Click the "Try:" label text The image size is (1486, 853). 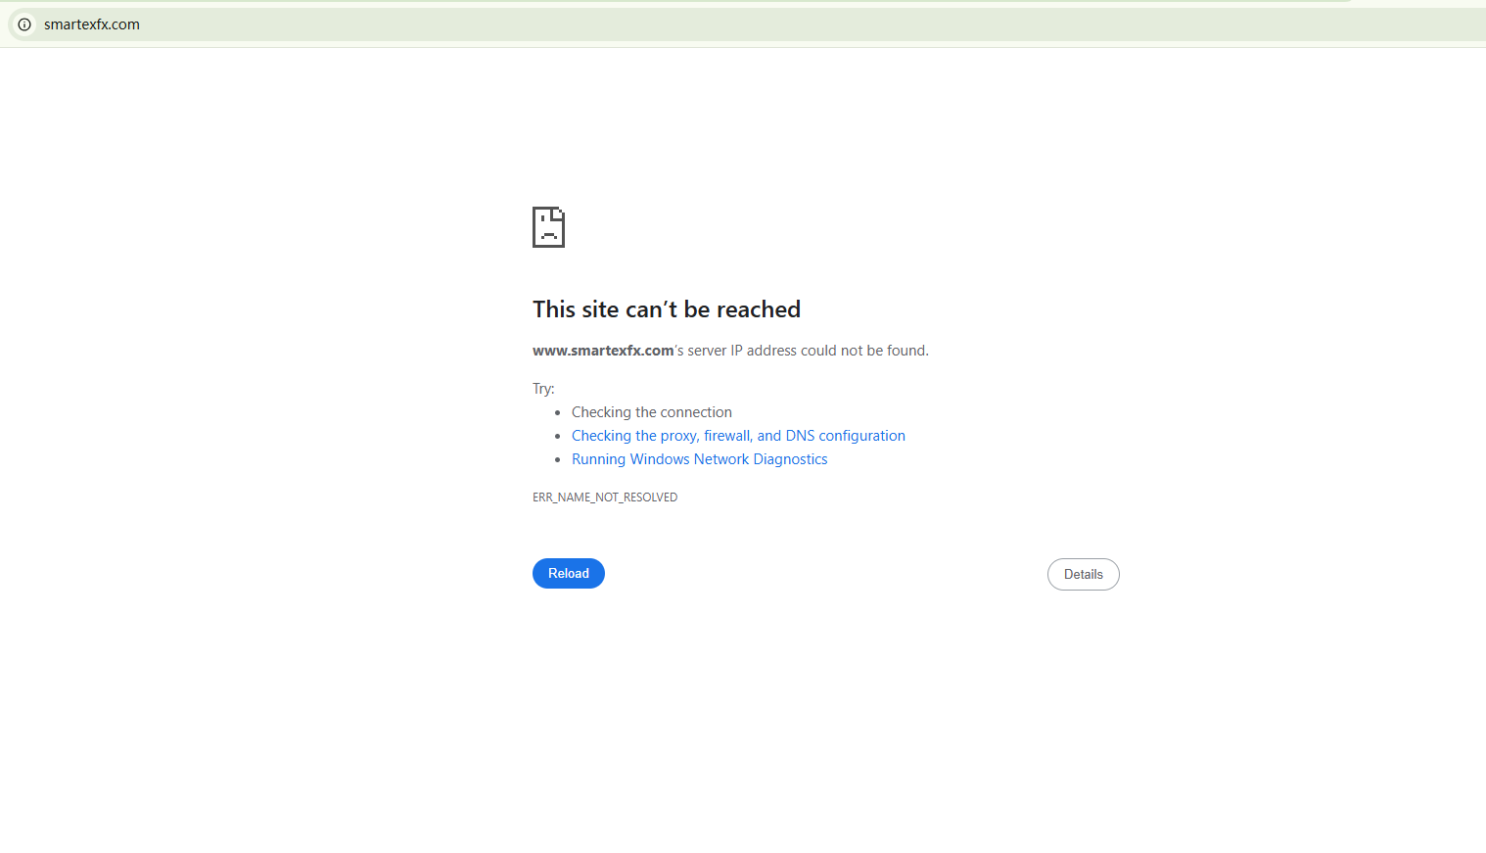(x=543, y=389)
